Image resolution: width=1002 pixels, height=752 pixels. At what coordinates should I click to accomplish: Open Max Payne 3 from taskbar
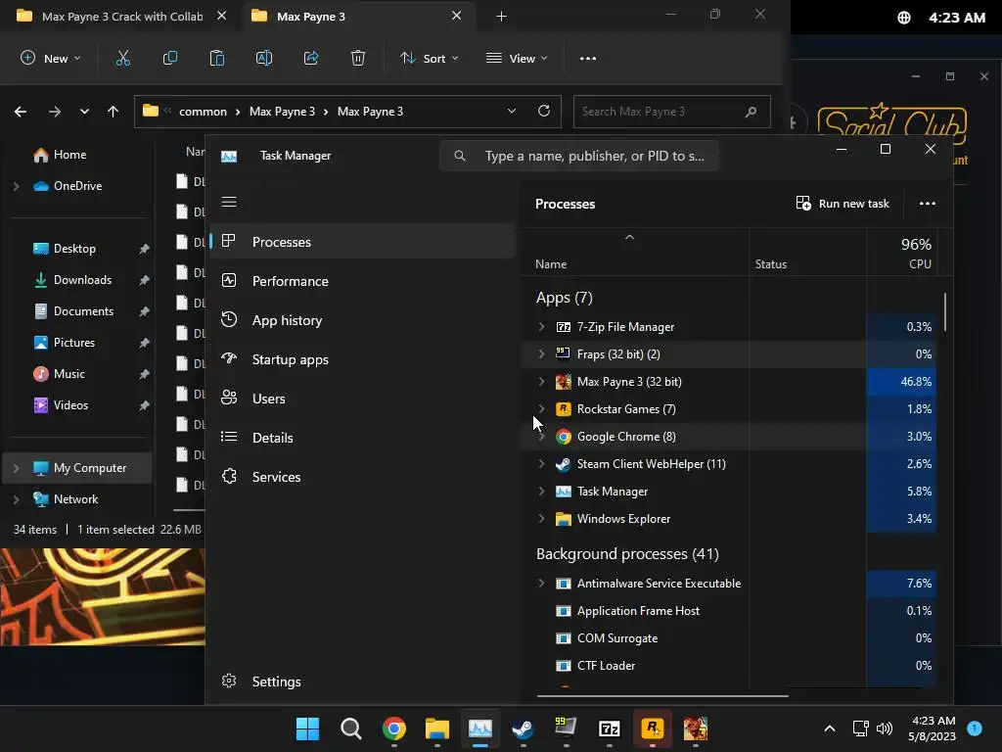[x=696, y=728]
